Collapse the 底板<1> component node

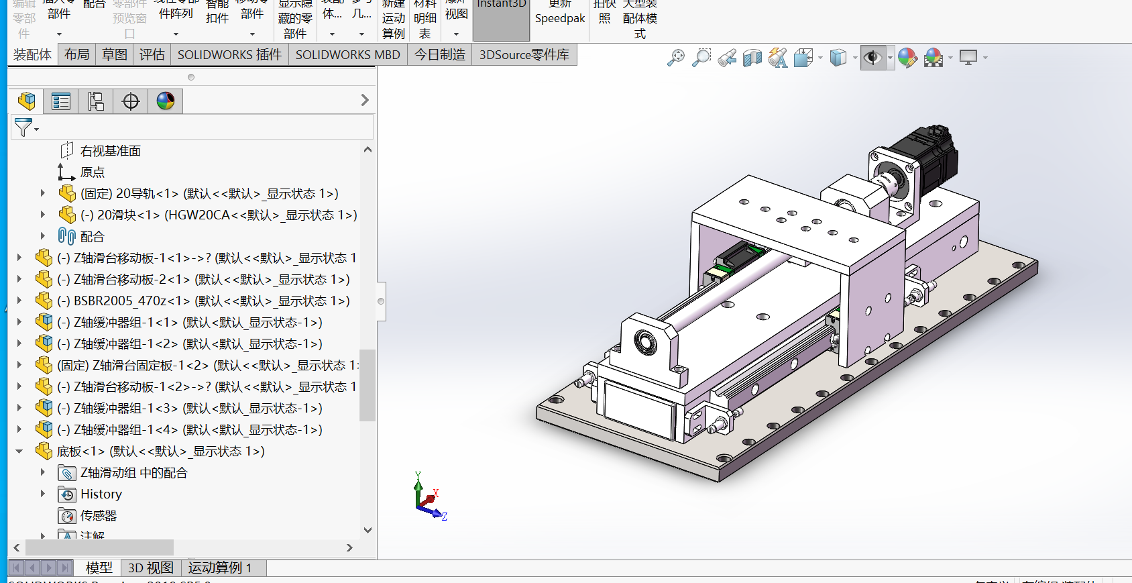click(19, 451)
